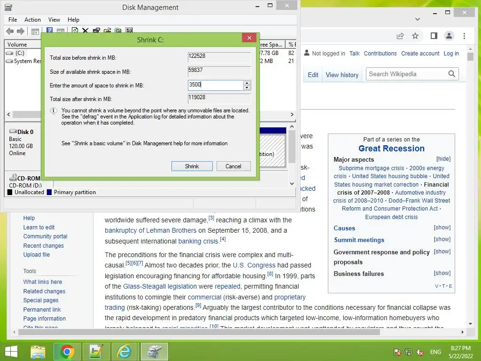Click the Wikipedia vertical scrollbar down arrow
Image resolution: width=481 pixels, height=361 pixels.
click(470, 324)
